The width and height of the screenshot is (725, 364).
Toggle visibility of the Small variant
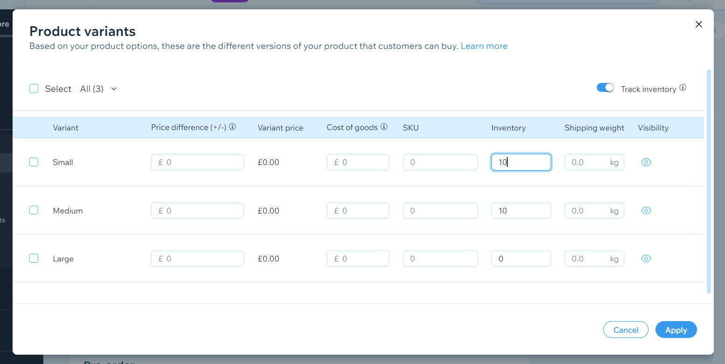pyautogui.click(x=646, y=162)
